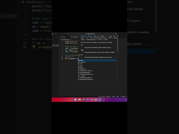179x134 pixels.
Task: Open Excel from the taskbar
Action: point(84,100)
